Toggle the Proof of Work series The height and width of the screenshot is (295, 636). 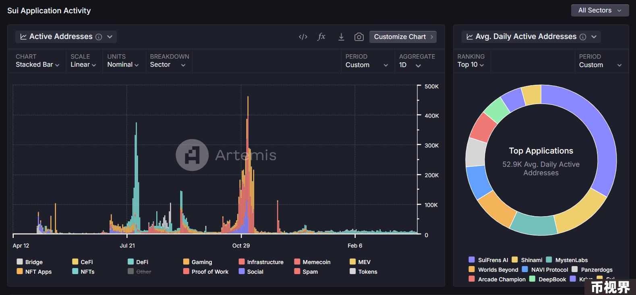click(206, 272)
